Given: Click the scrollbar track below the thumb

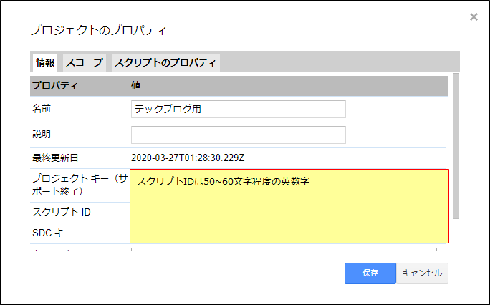Looking at the screenshot, I should pyautogui.click(x=456, y=234).
